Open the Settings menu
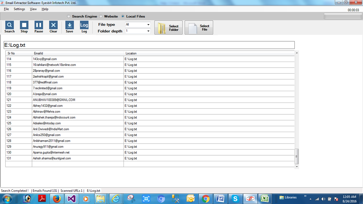Image resolution: width=363 pixels, height=204 pixels. coord(19,9)
